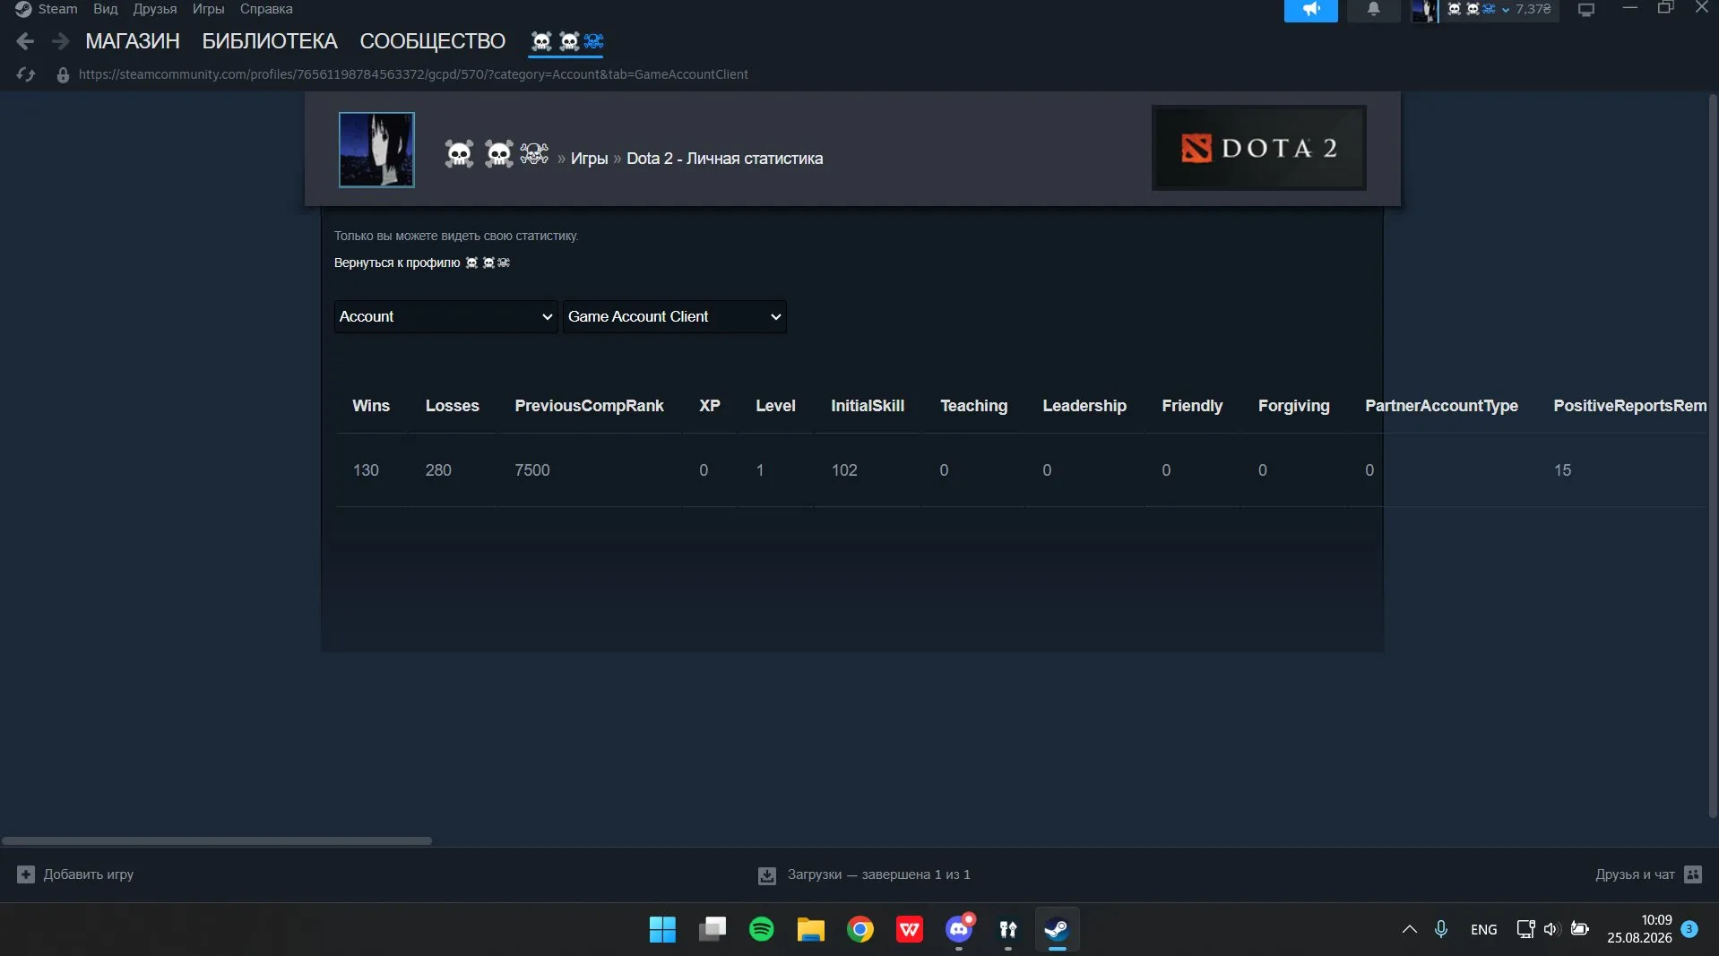This screenshot has height=956, width=1719.
Task: Click the Leadership column header
Action: pos(1084,406)
